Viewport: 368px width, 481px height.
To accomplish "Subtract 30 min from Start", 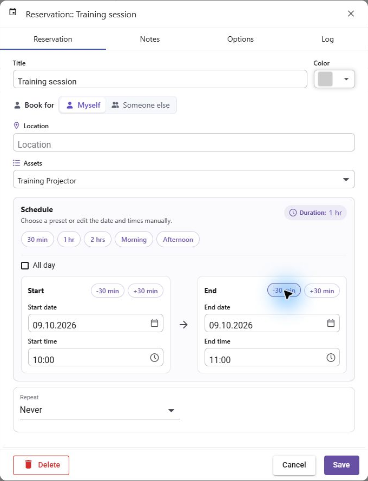I will (107, 291).
